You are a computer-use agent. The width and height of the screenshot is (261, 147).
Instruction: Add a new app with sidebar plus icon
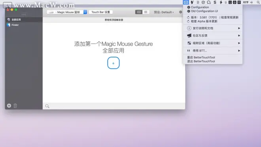[x=9, y=106]
